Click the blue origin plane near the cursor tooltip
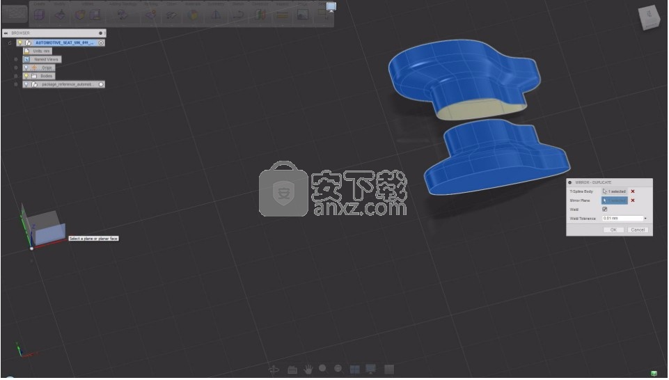This screenshot has width=669, height=380. pos(50,234)
